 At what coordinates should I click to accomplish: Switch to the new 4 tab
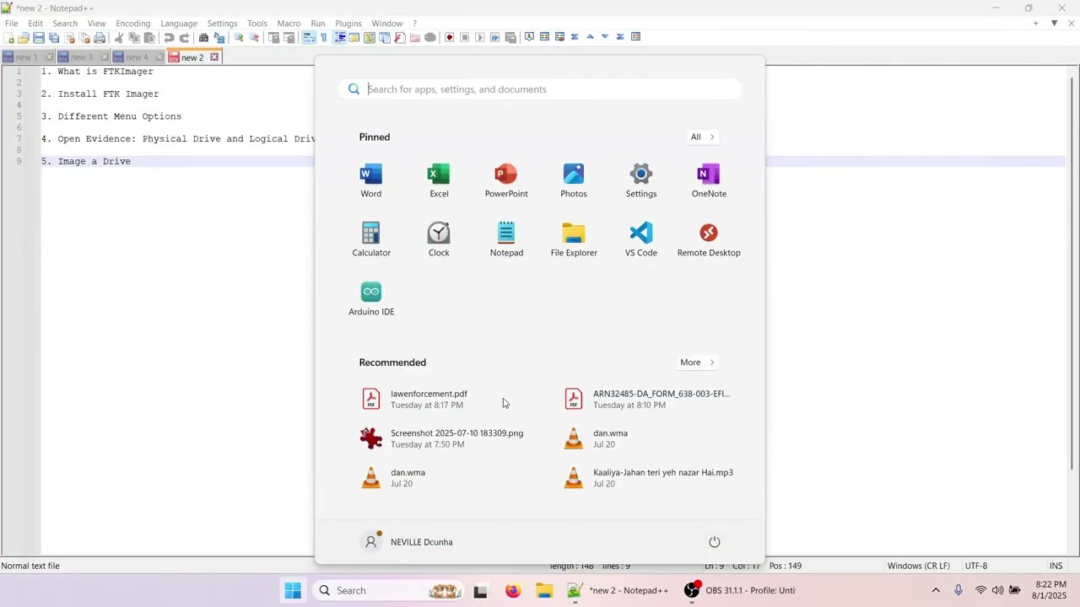[x=136, y=57]
